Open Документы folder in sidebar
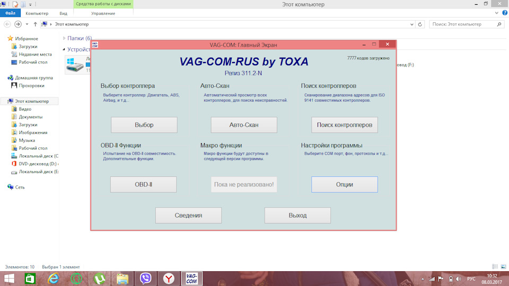This screenshot has height=286, width=509. 31,117
